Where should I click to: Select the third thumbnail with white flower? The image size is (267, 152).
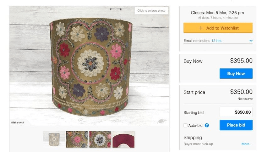pos(100,139)
